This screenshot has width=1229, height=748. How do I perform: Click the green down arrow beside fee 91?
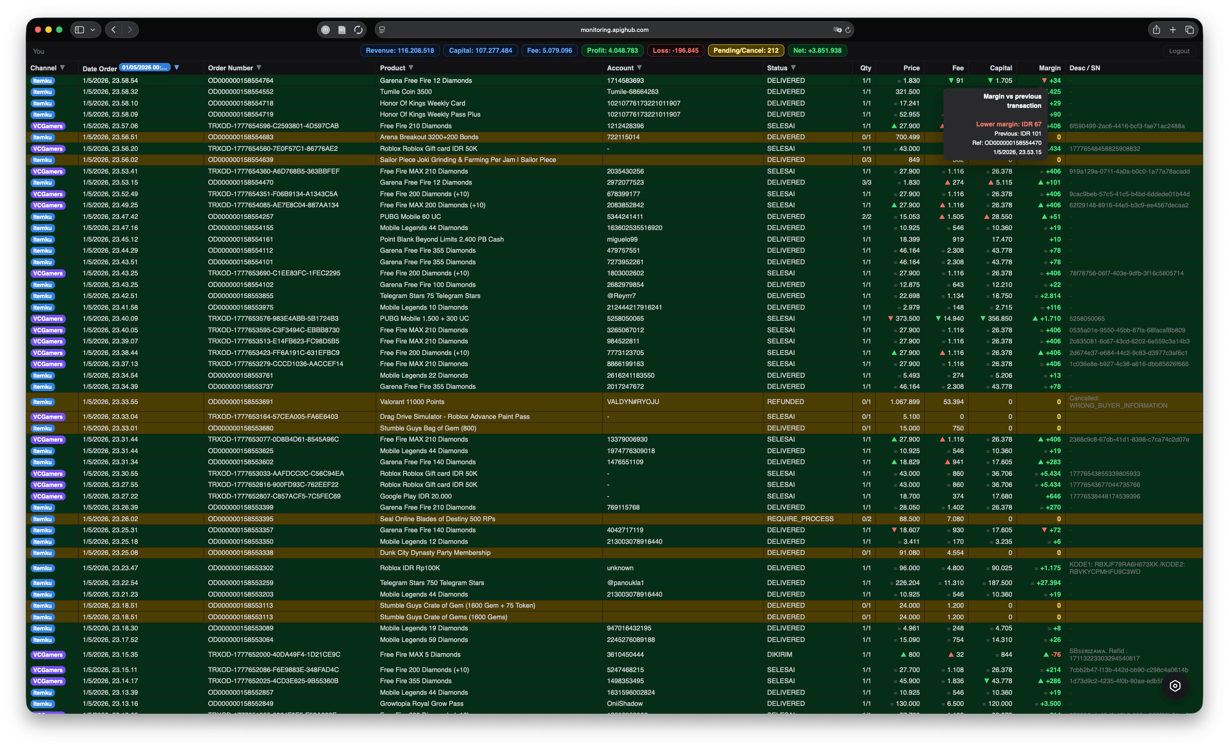[951, 81]
